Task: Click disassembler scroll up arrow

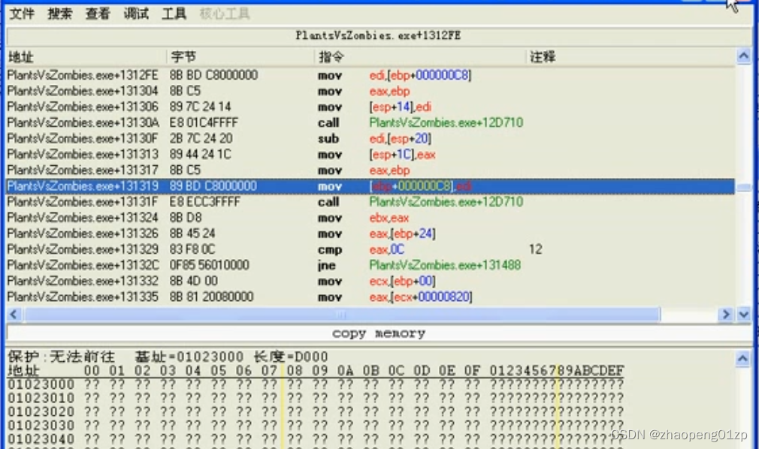Action: [744, 56]
